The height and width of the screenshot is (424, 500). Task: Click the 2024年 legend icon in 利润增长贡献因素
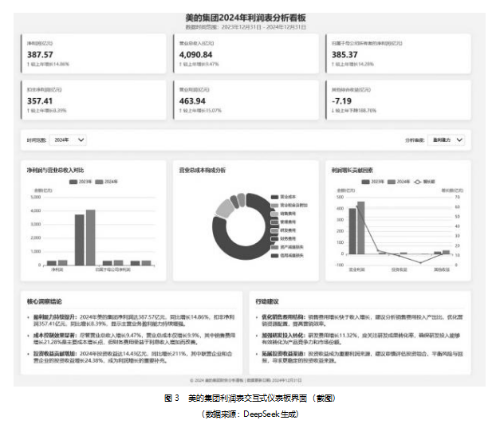pos(392,182)
